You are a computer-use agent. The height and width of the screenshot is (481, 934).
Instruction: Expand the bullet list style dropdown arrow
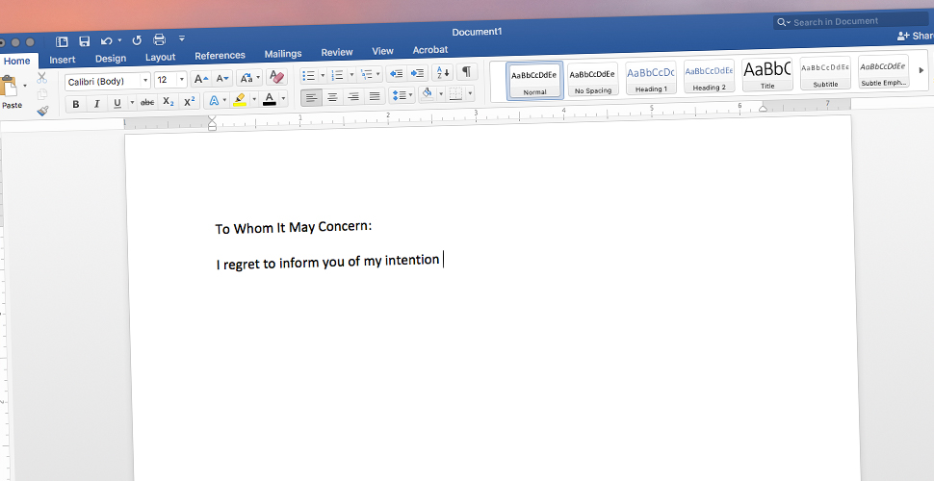(321, 75)
